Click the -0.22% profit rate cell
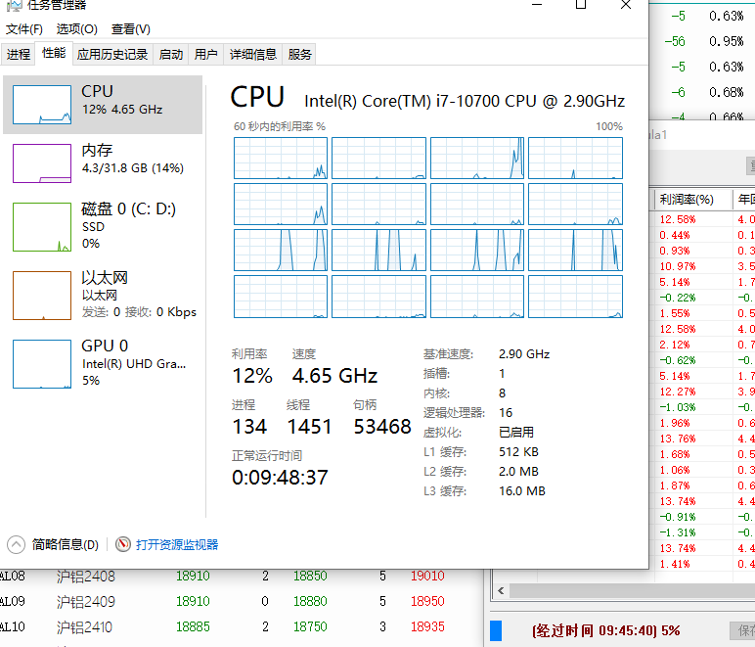This screenshot has width=755, height=647. click(678, 298)
